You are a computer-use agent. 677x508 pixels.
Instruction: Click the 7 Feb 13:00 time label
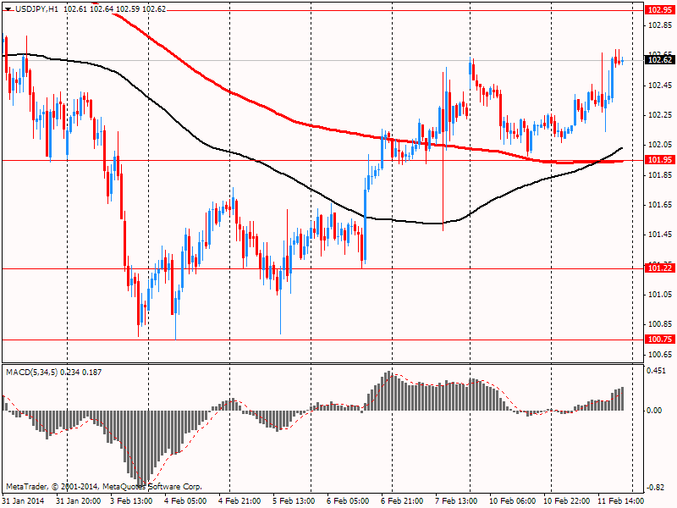pyautogui.click(x=456, y=500)
